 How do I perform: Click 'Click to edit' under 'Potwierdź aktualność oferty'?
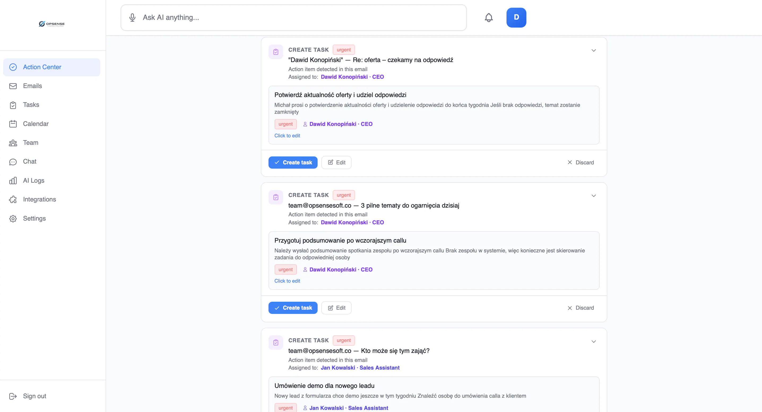[x=287, y=136]
